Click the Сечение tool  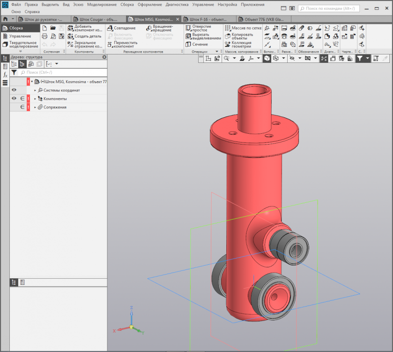[x=200, y=45]
